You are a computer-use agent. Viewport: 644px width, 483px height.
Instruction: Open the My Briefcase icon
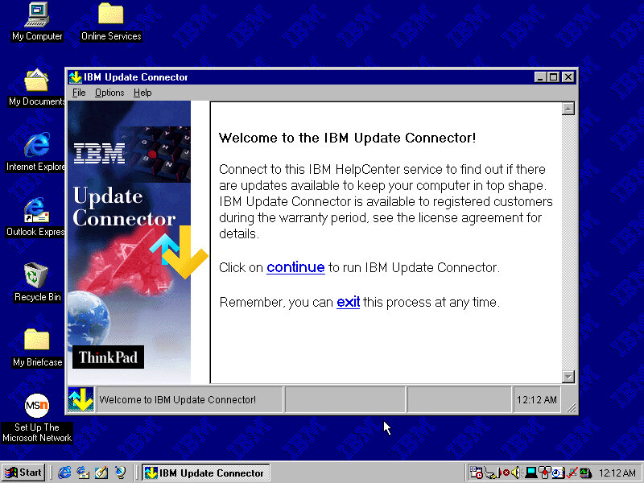click(36, 341)
